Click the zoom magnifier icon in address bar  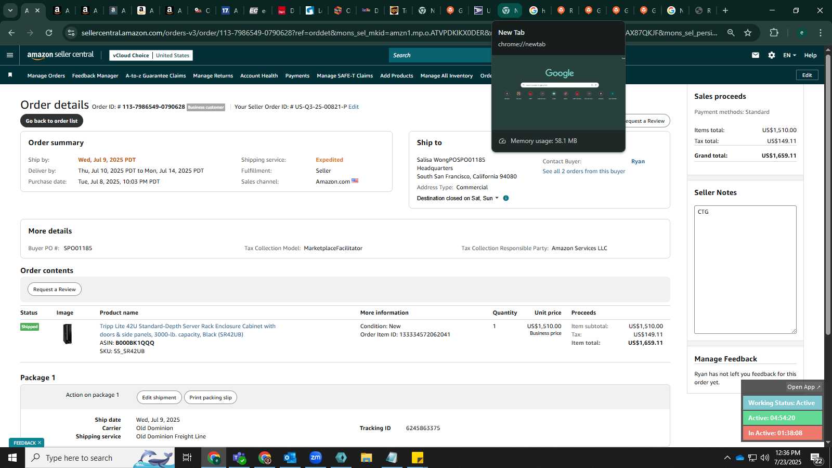(x=731, y=33)
